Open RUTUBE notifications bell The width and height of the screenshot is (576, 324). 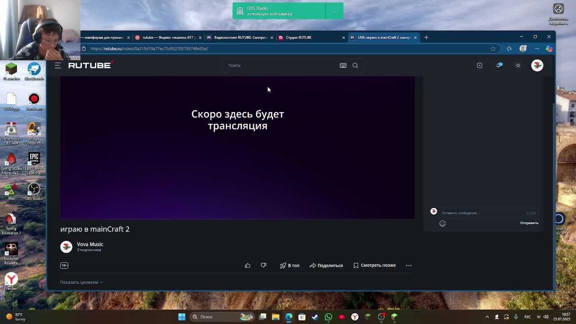coord(499,65)
